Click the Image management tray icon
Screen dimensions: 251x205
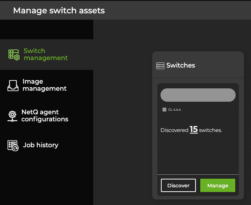13,86
